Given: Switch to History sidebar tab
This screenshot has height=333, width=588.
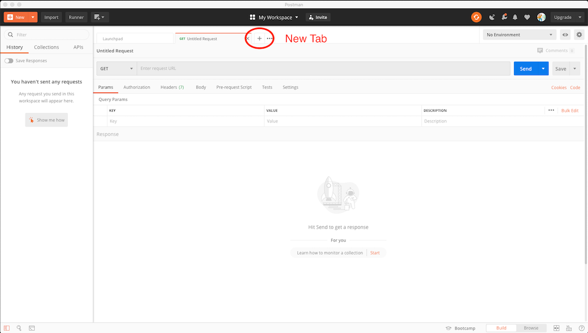Looking at the screenshot, I should point(14,47).
